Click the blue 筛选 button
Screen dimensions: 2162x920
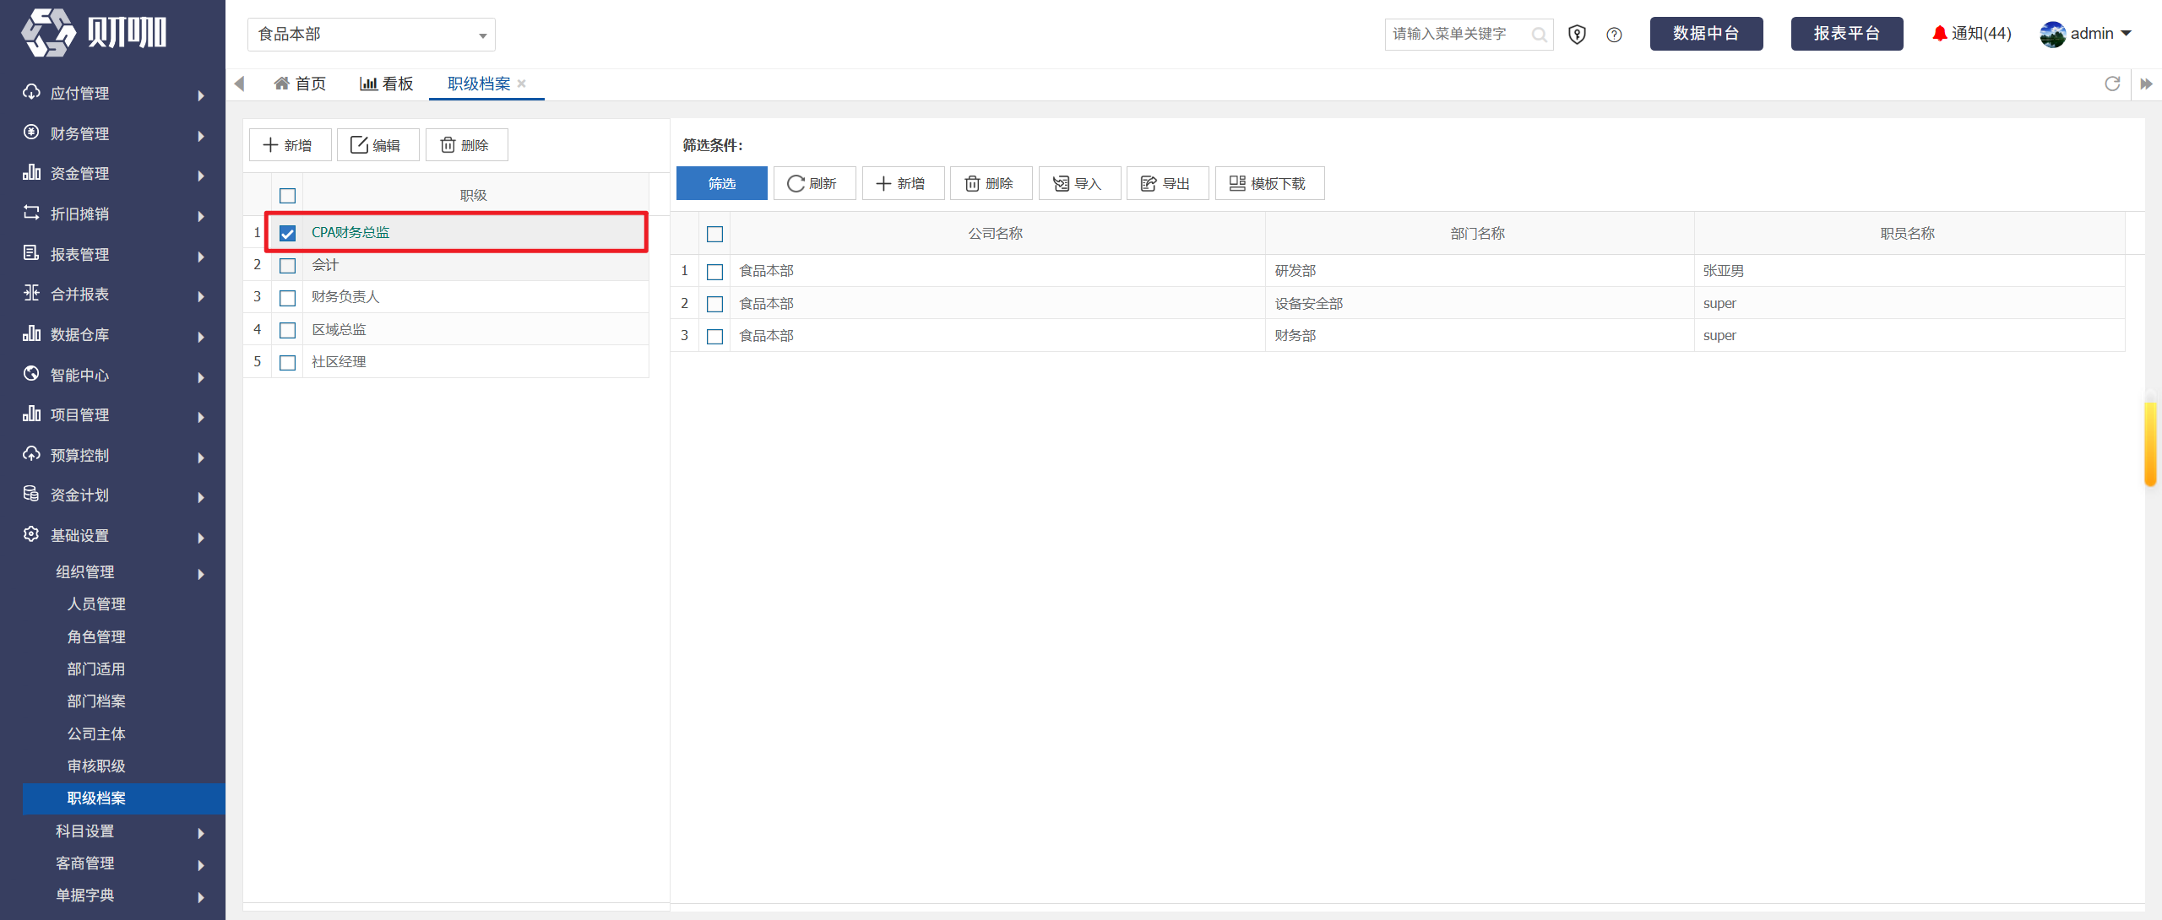pos(722,183)
